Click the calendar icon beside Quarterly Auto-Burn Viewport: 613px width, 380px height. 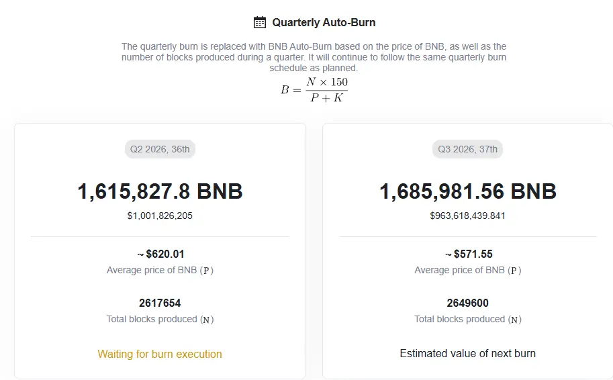(260, 22)
